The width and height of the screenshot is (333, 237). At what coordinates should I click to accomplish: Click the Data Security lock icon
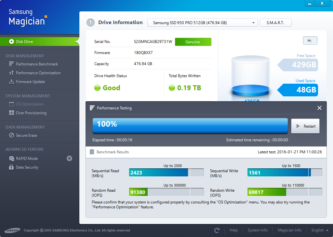coord(11,167)
